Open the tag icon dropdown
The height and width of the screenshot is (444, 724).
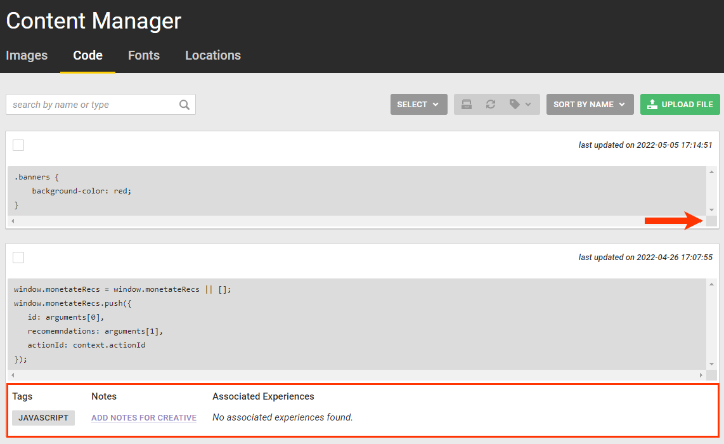(x=520, y=105)
